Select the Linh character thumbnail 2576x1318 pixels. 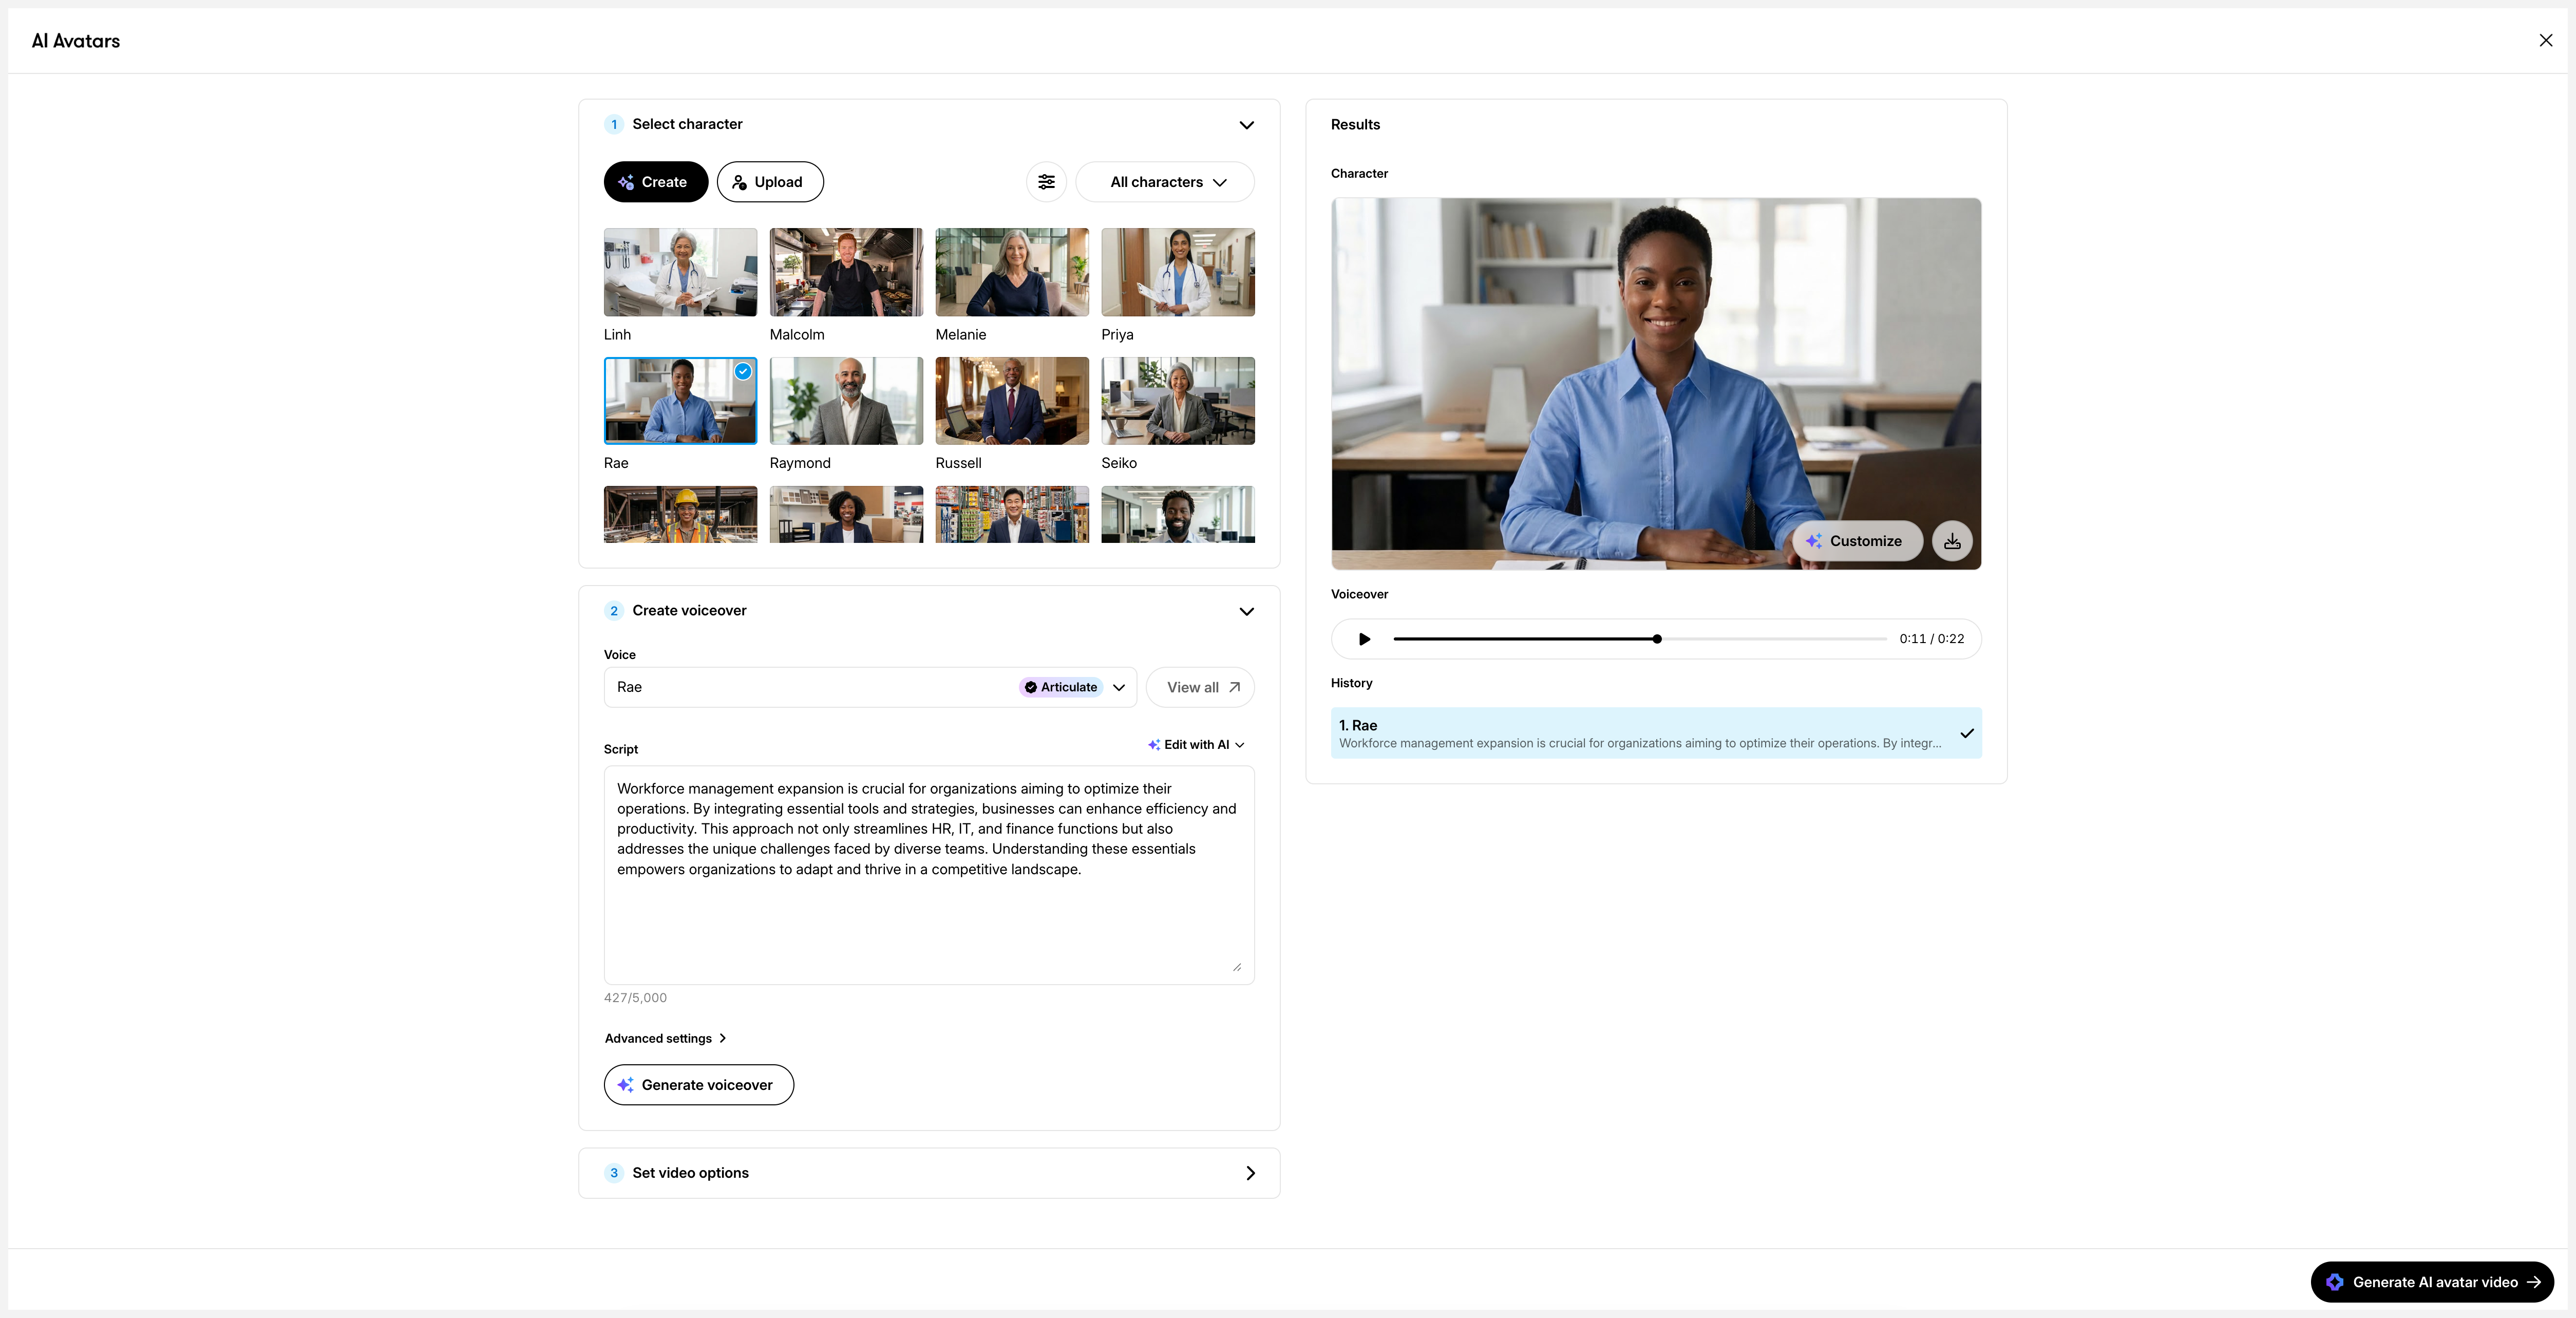tap(680, 272)
